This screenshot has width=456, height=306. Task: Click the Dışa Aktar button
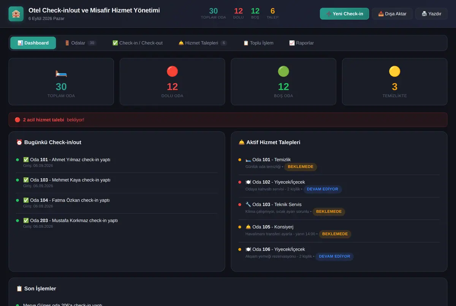[392, 14]
